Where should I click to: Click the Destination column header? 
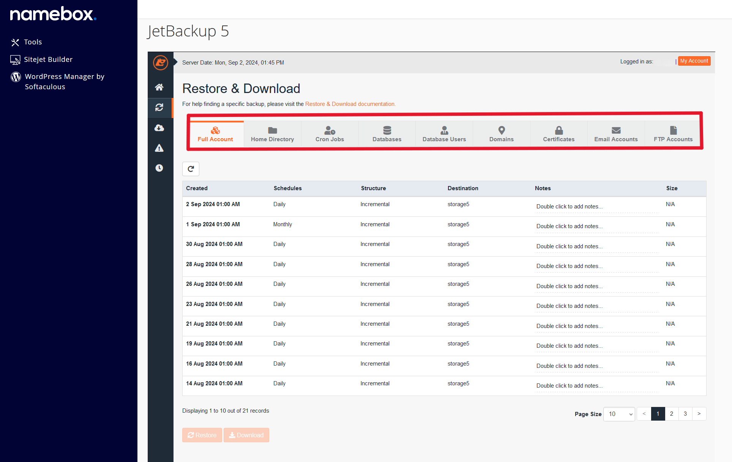pyautogui.click(x=463, y=188)
